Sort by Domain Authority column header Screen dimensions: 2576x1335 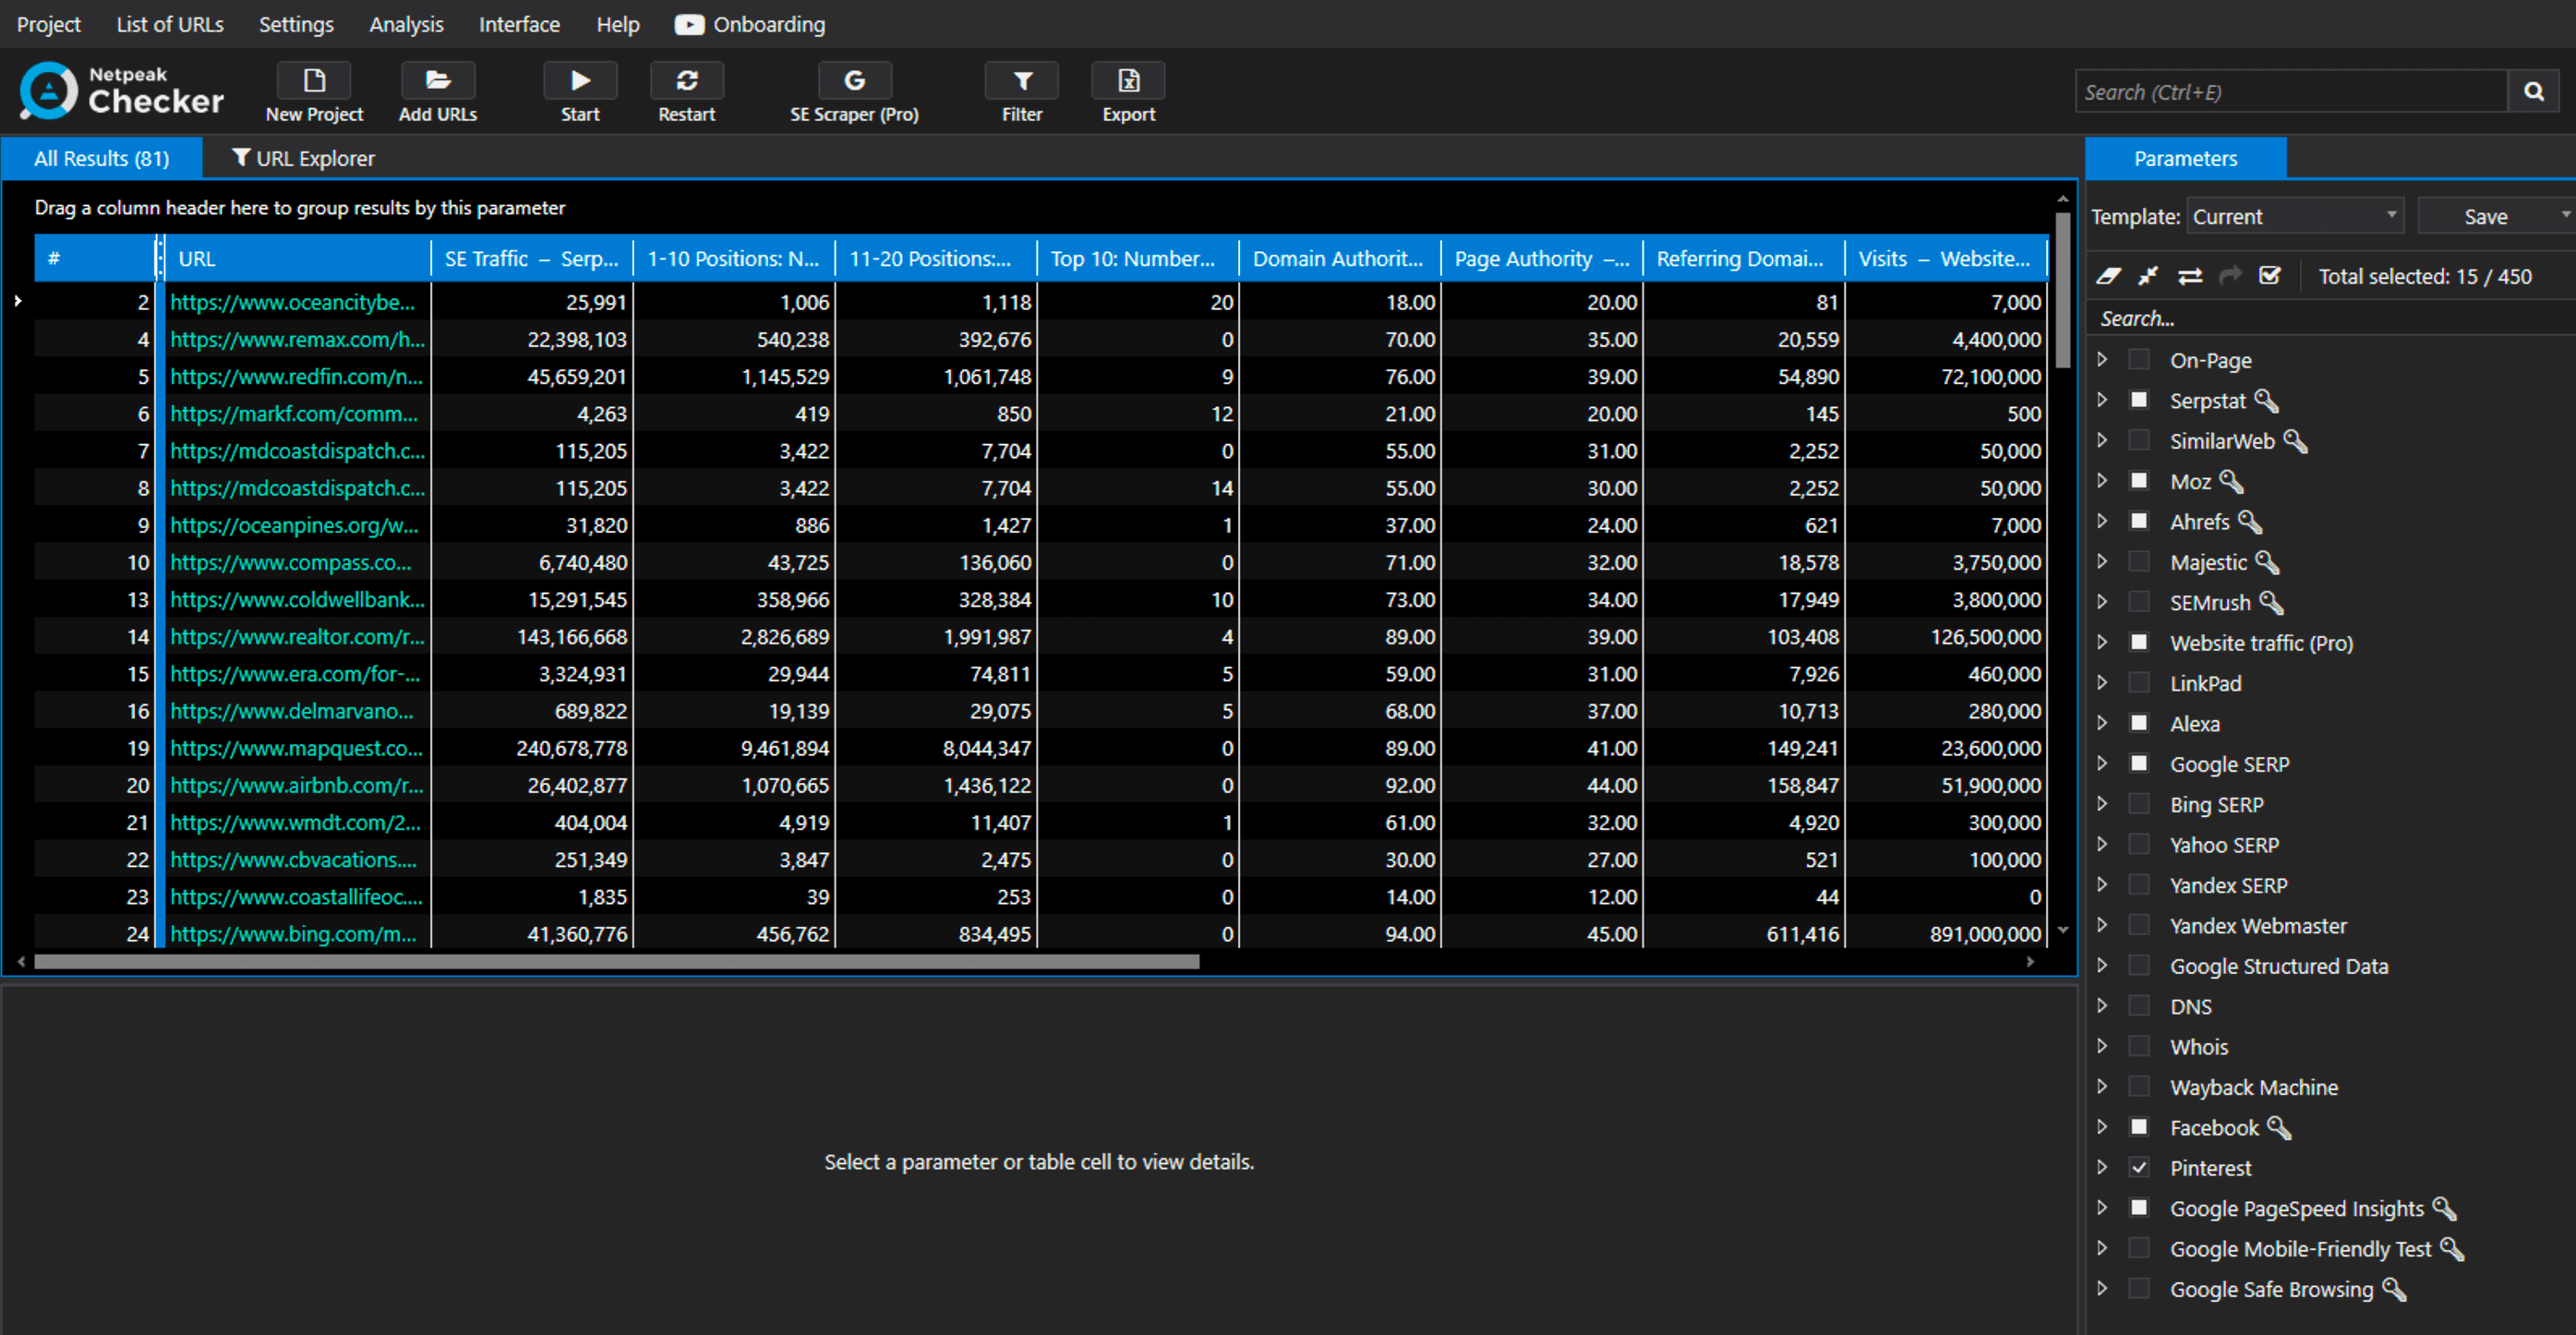(1338, 259)
